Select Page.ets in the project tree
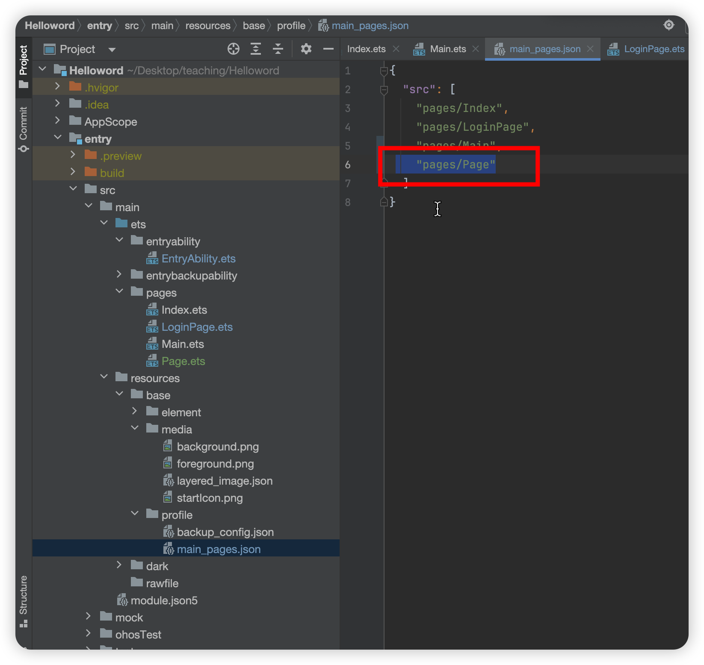This screenshot has height=665, width=704. (x=183, y=362)
